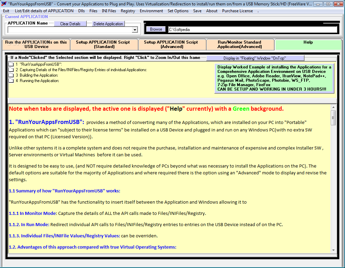This screenshot has height=268, width=345.
Task: Click folder icon beside Building the Application
Action: 11,75
